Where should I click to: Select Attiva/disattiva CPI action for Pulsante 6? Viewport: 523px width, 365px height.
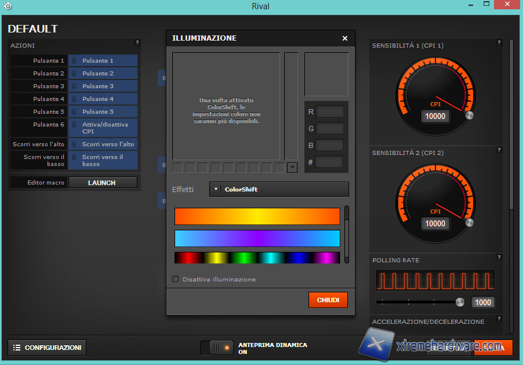coord(103,128)
